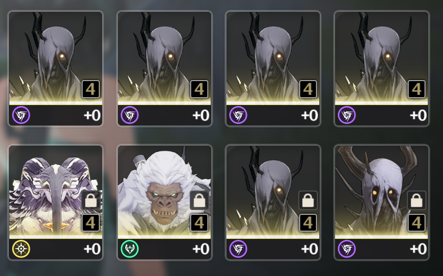Select the two-eyed curved-horn creature card
This screenshot has width=443, height=276.
(x=381, y=202)
